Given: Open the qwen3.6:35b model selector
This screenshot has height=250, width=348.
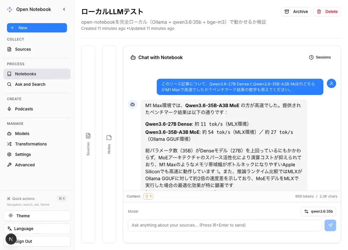Looking at the screenshot, I should pos(318,211).
